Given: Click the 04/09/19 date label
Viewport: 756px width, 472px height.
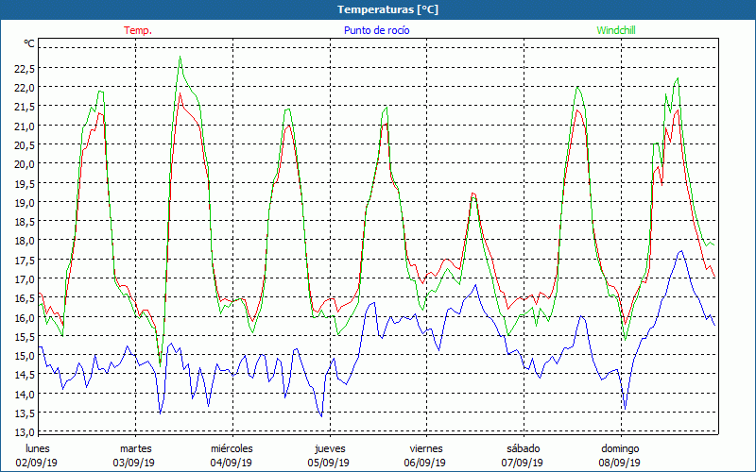Looking at the screenshot, I should 231,463.
